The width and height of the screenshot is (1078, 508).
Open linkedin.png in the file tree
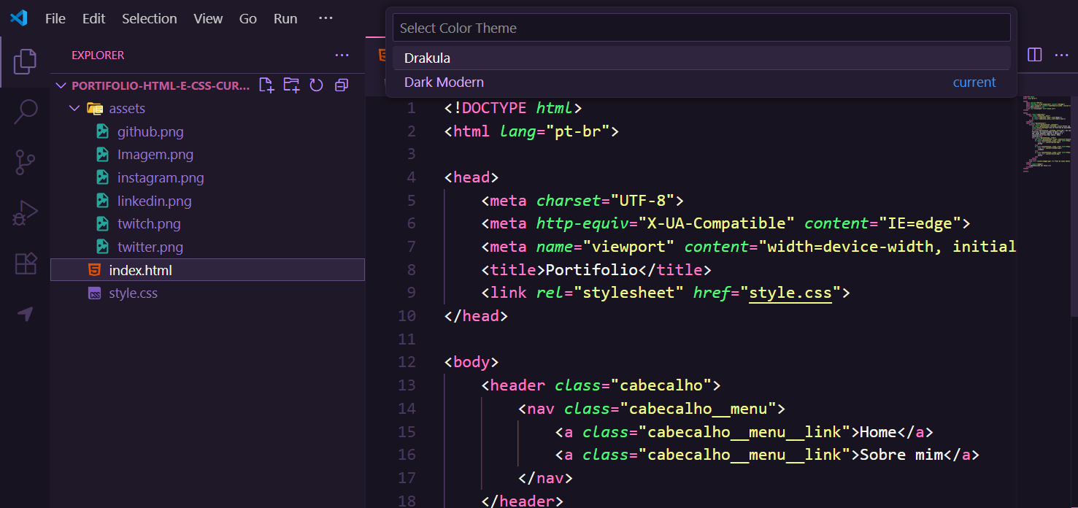[154, 201]
